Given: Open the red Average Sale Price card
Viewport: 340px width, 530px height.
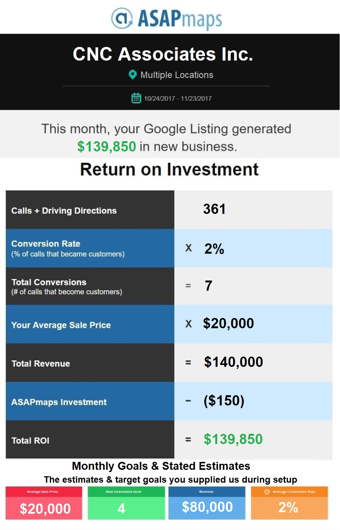Looking at the screenshot, I should (x=44, y=503).
